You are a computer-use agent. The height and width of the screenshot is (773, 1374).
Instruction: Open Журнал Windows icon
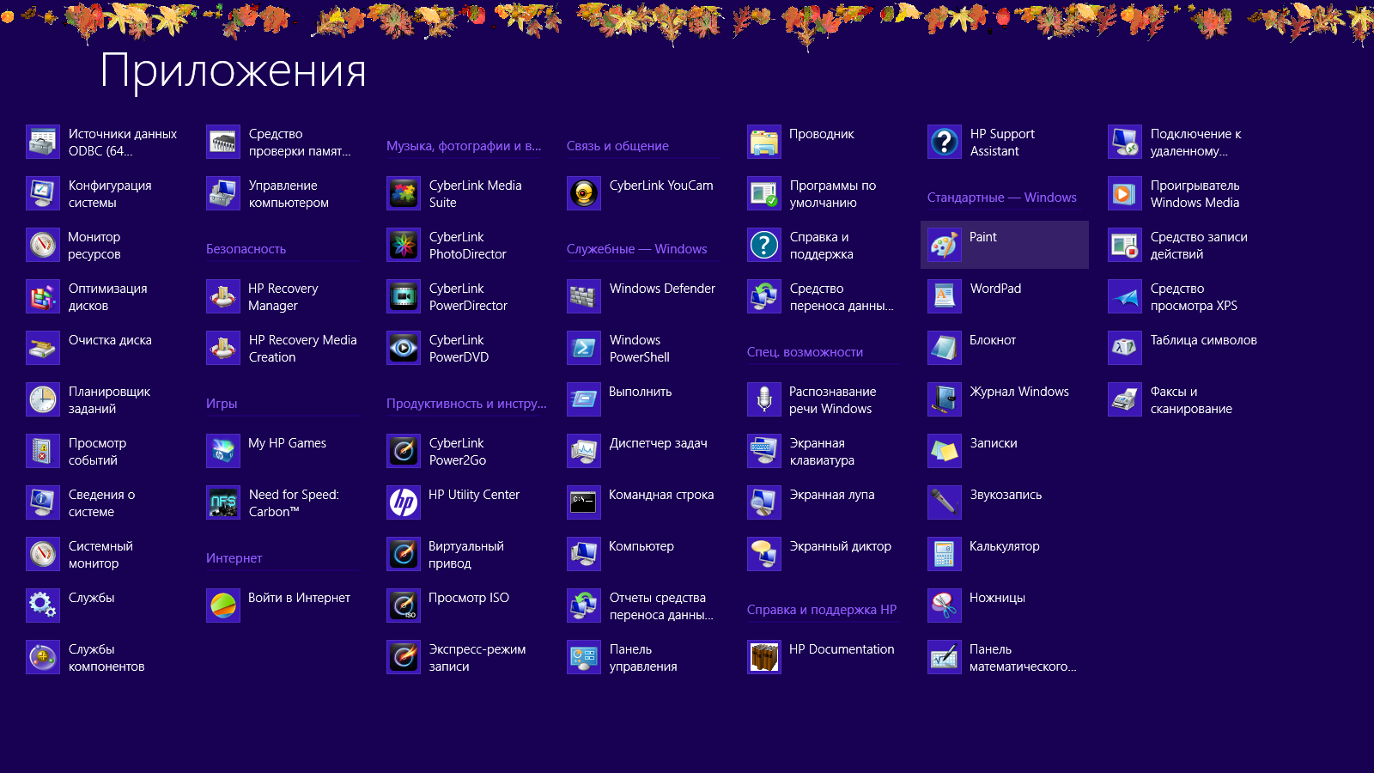[x=945, y=399]
